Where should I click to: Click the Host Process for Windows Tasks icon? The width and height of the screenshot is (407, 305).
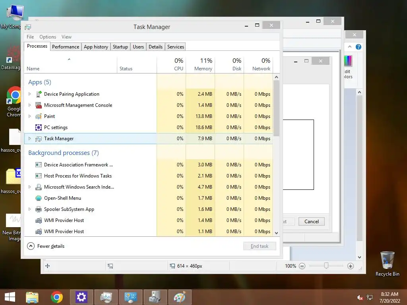(39, 176)
